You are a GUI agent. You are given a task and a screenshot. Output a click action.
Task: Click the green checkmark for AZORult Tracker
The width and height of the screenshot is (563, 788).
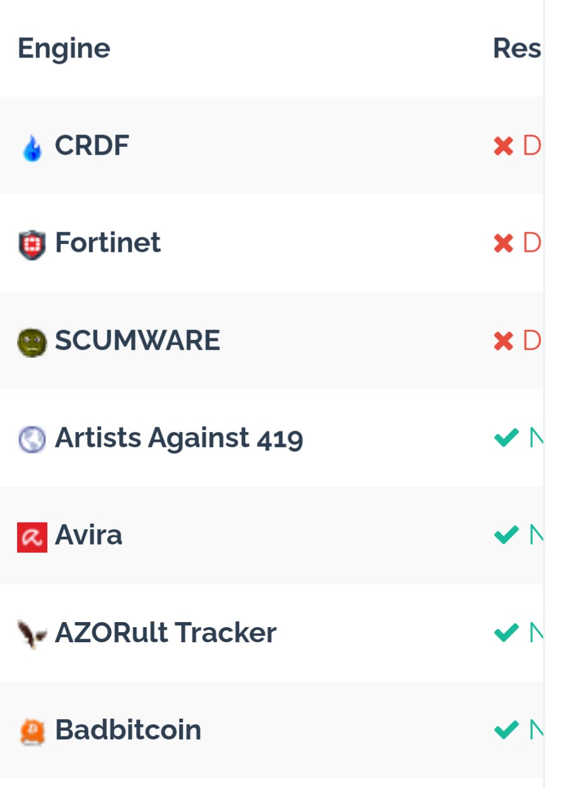point(506,632)
